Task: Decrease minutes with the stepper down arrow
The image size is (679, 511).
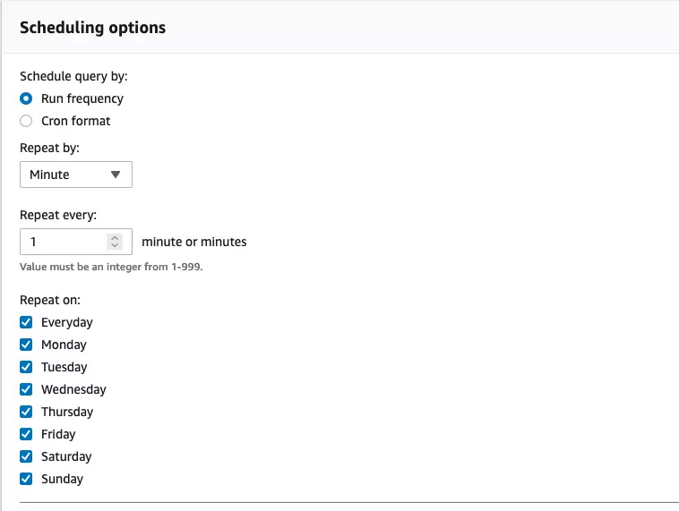Action: 114,245
